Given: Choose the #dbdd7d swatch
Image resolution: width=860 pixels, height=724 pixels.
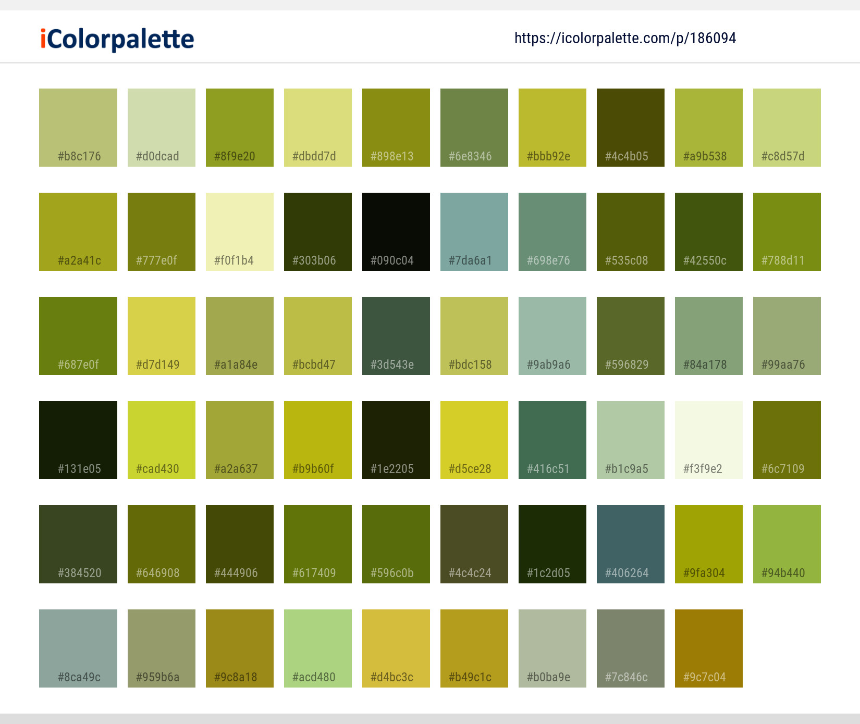Looking at the screenshot, I should click(x=318, y=128).
